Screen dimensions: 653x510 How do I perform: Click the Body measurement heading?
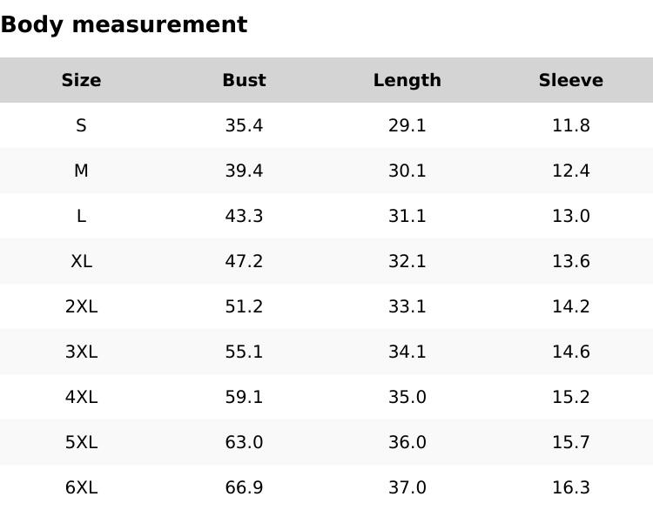pos(124,24)
